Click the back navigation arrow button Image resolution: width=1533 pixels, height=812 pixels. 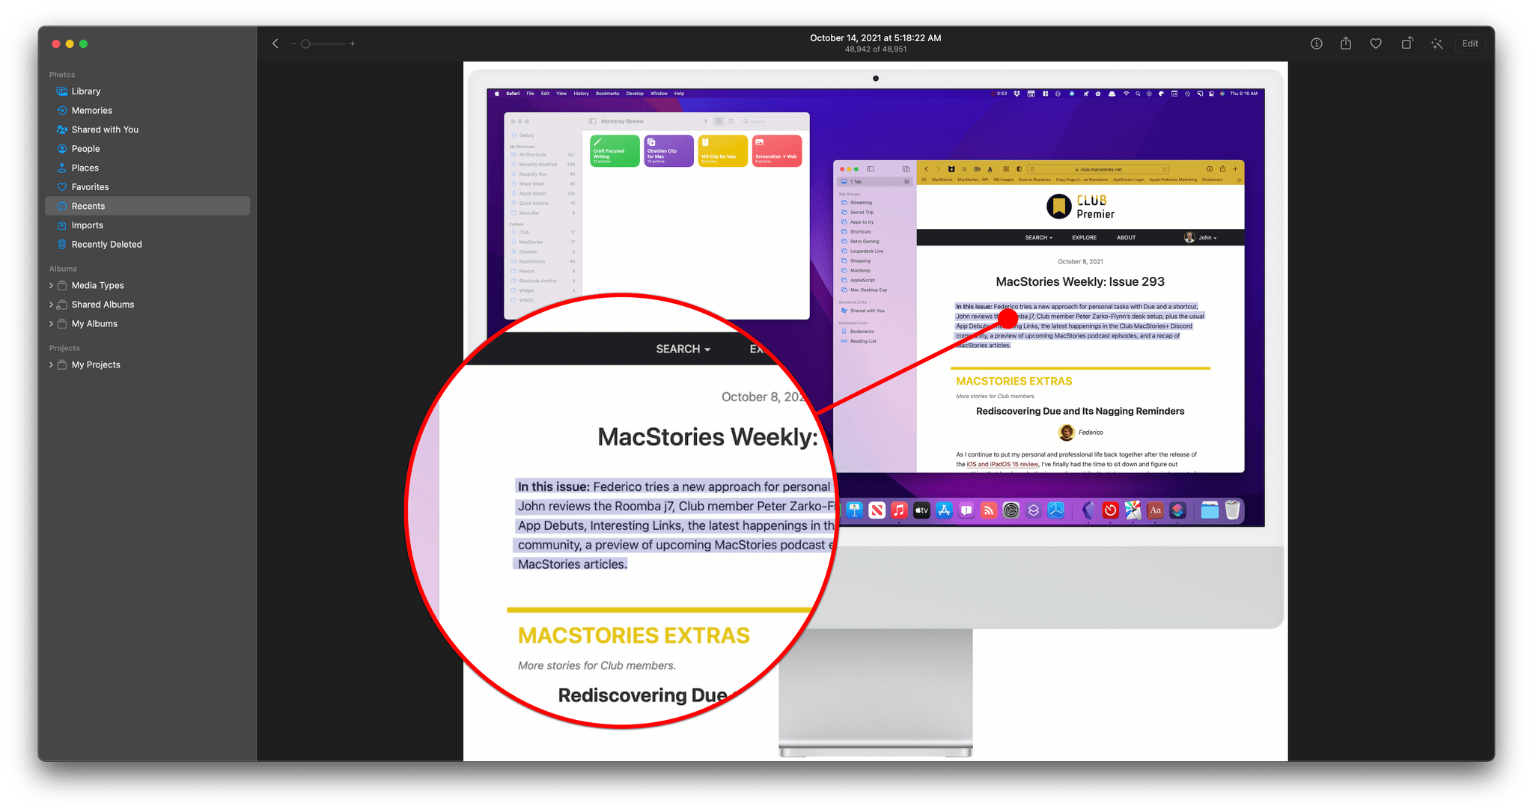click(x=274, y=43)
